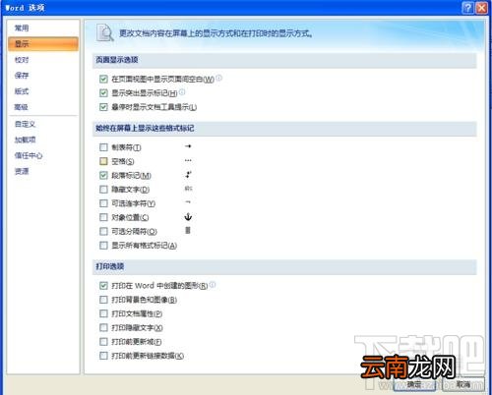Click the hidden text symbol icon

pos(188,189)
